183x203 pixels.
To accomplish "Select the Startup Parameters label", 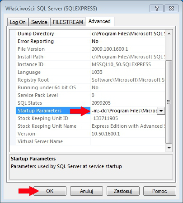I will pos(39,111).
